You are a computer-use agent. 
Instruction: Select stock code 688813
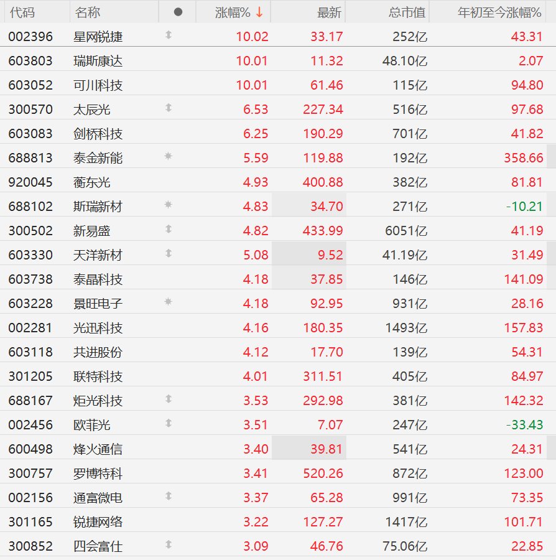click(x=30, y=158)
